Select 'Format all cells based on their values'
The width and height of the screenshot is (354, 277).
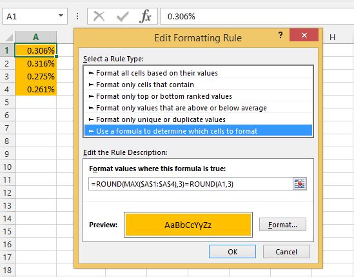click(198, 73)
